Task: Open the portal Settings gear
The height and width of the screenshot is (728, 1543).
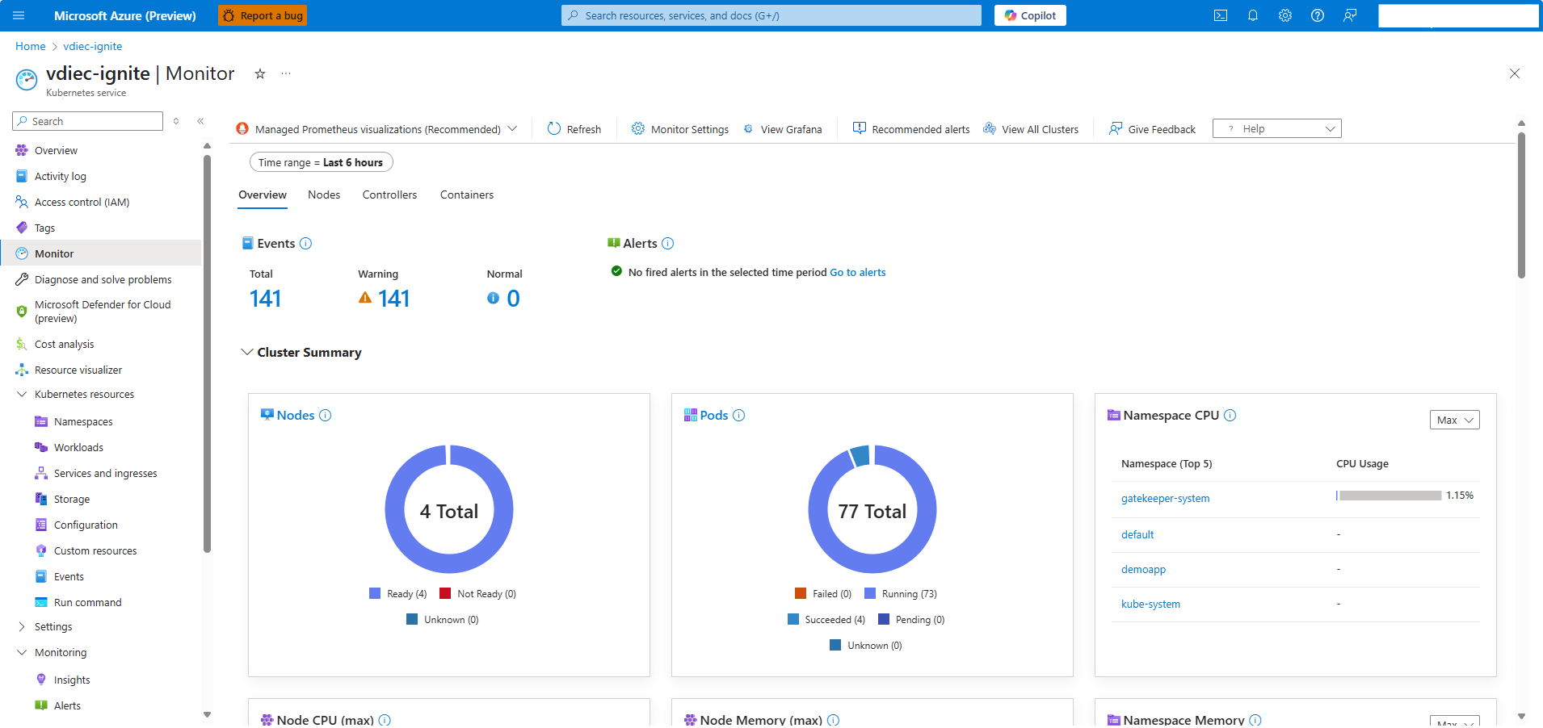Action: [1285, 15]
